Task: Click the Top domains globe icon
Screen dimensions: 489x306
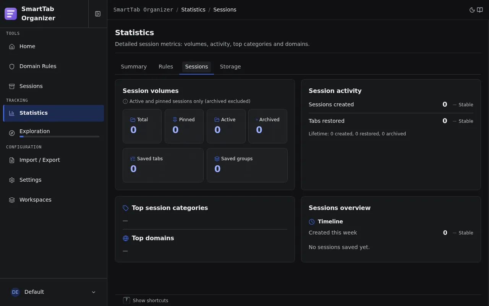Action: (x=126, y=238)
